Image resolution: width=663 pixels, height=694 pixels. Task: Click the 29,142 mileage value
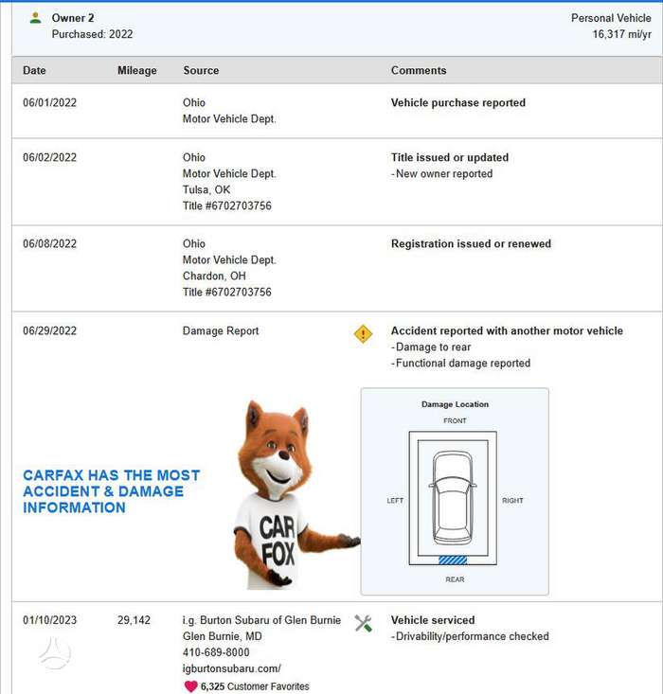click(x=134, y=620)
